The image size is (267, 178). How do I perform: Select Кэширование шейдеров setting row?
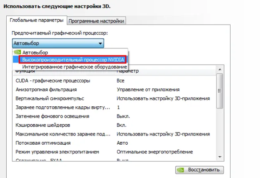114,125
